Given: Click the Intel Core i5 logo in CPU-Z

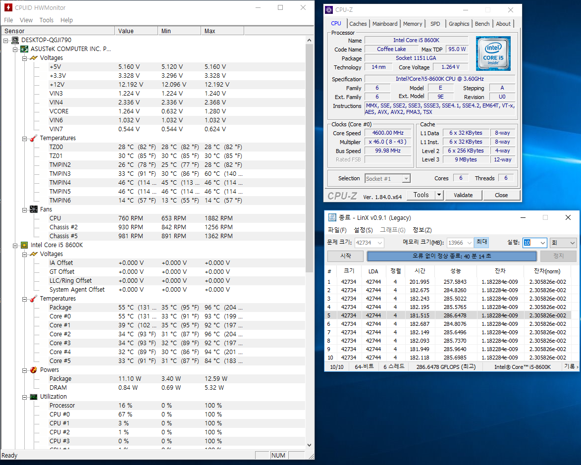Looking at the screenshot, I should tap(493, 53).
